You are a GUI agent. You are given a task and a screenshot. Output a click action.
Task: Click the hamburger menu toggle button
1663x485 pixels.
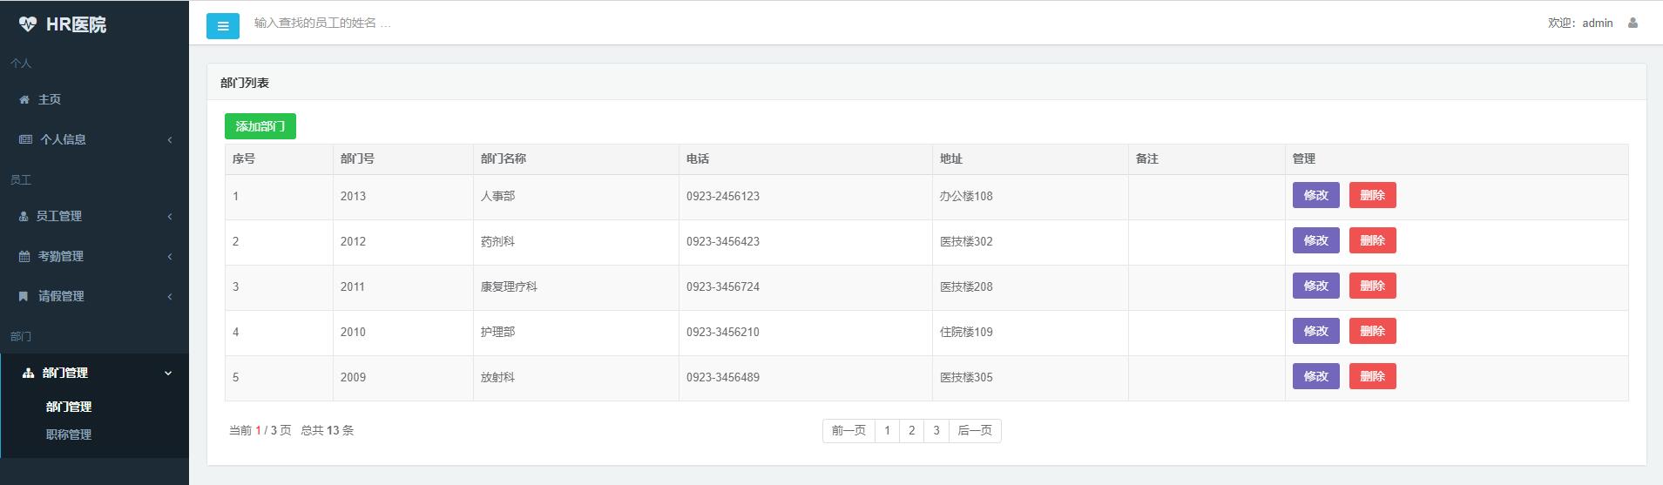pos(222,26)
